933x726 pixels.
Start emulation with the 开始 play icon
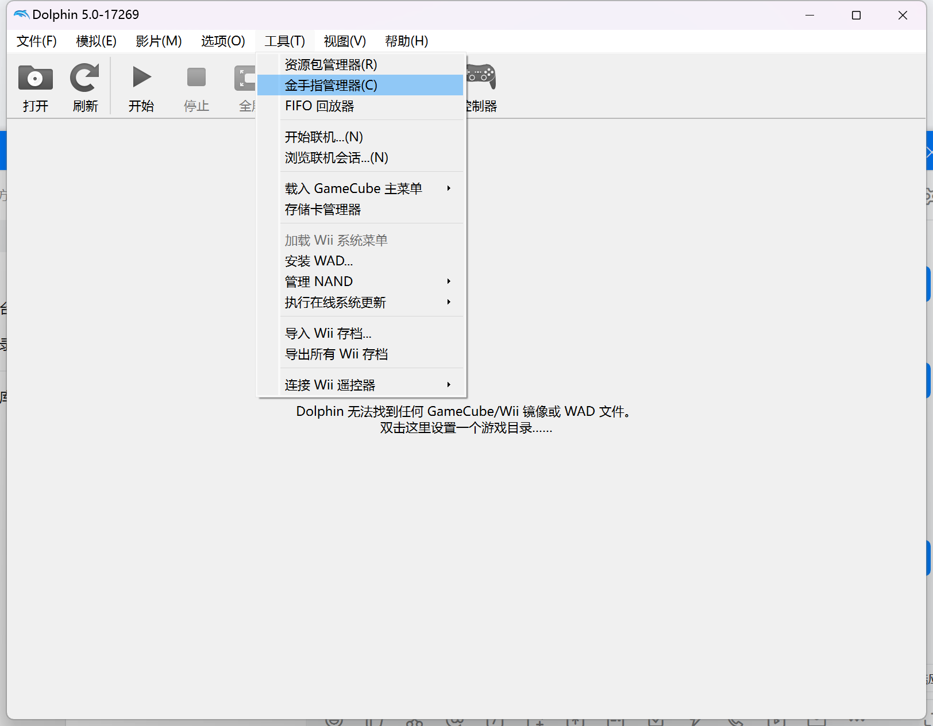click(x=141, y=77)
